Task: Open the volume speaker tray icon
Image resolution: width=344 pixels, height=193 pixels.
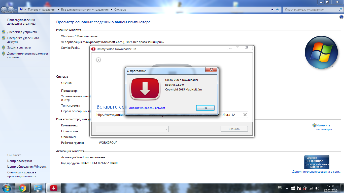Action: point(317,188)
